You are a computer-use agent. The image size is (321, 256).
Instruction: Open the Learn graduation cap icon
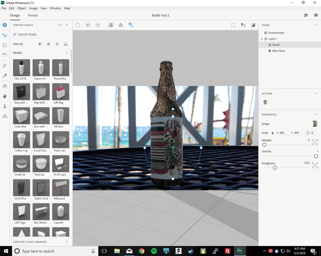coord(306,15)
